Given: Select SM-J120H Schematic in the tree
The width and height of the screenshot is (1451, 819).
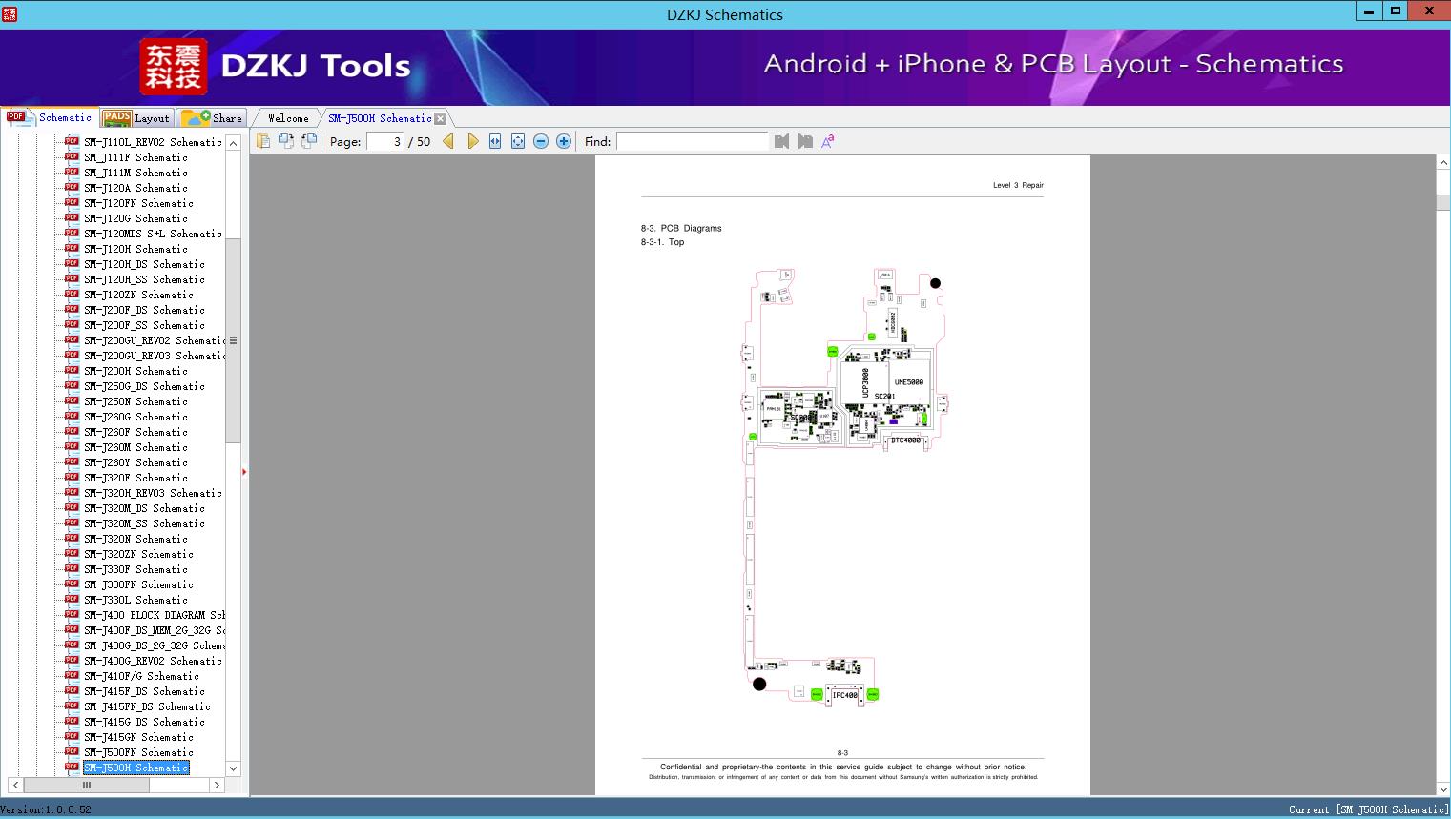Looking at the screenshot, I should 135,249.
